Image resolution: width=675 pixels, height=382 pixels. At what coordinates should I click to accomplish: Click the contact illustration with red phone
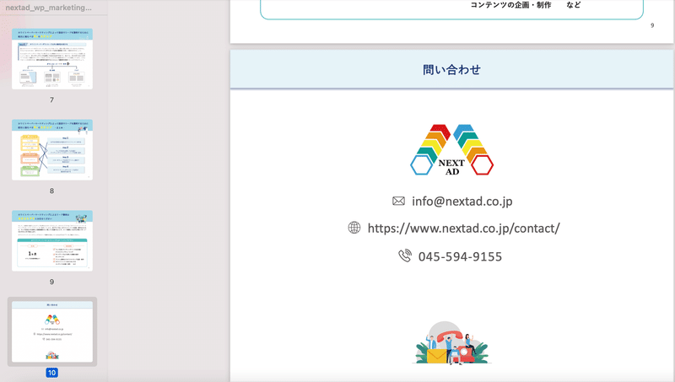tap(451, 343)
